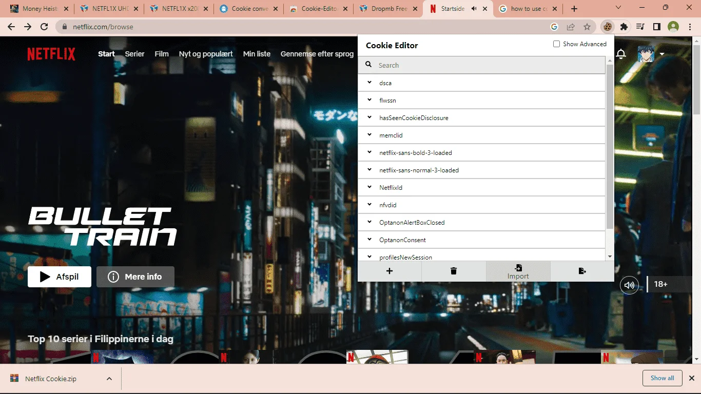701x394 pixels.
Task: Open Chrome three-dot menu
Action: (689, 27)
